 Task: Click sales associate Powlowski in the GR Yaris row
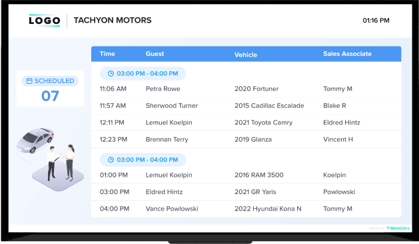click(339, 192)
